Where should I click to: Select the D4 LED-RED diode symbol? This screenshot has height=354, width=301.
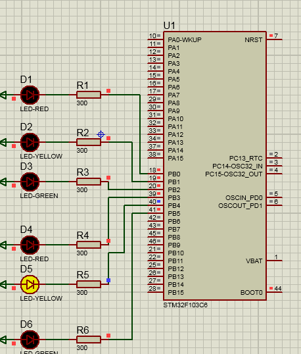click(x=30, y=245)
